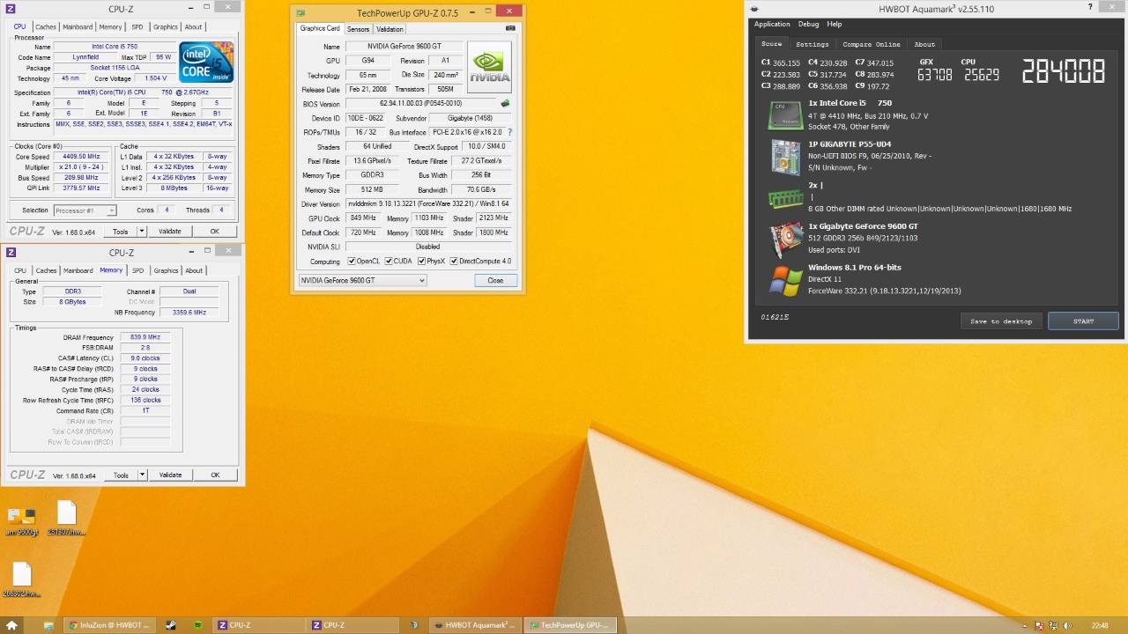Click the graphics card icon in Aquamark
Screen dimensions: 1128x634
tap(785, 239)
